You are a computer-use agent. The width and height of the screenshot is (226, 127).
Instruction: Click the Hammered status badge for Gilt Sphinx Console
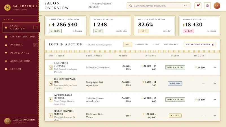tap(175, 67)
